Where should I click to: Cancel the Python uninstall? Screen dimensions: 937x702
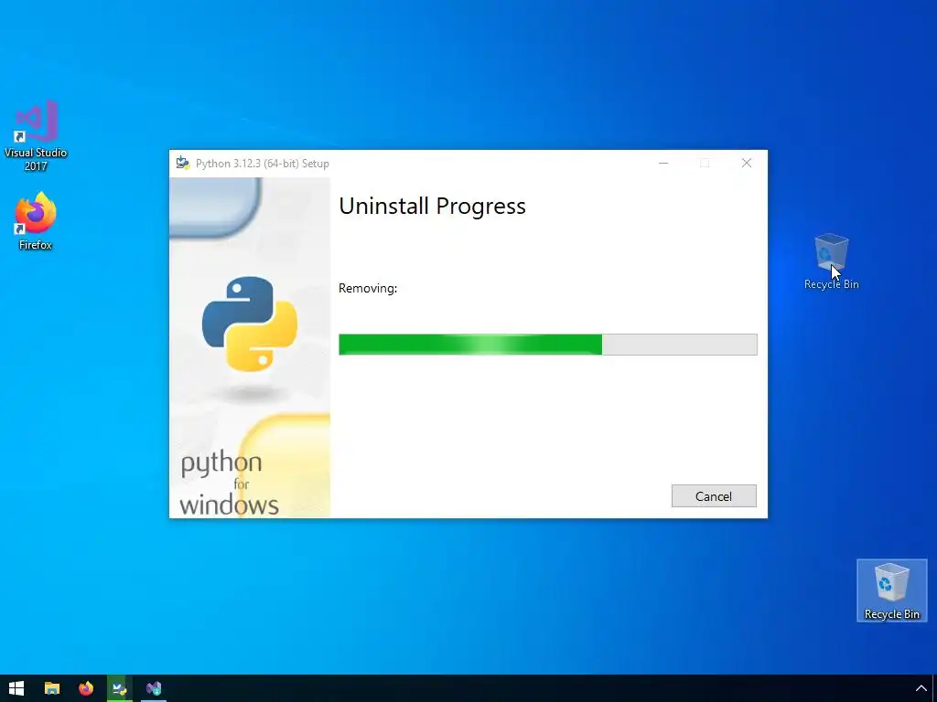pos(714,496)
